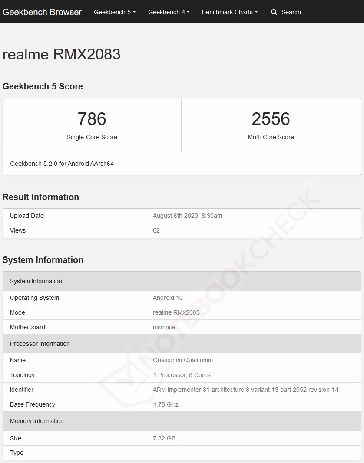364x463 pixels.
Task: Click the 2556 multi-core score value
Action: point(271,119)
